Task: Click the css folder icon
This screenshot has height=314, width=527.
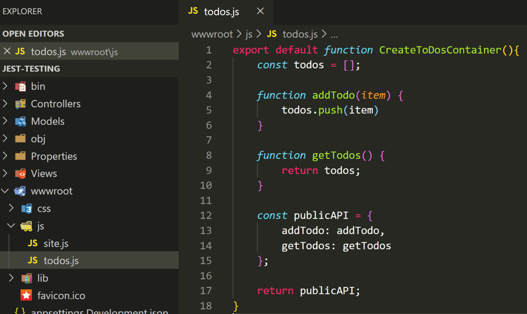Action: pyautogui.click(x=27, y=209)
